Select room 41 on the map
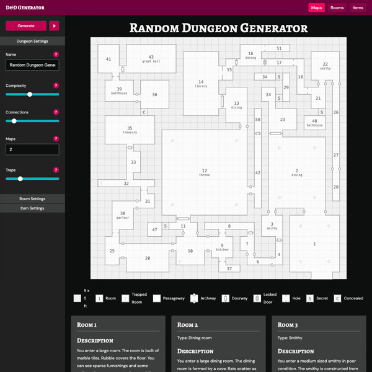Viewport: 372px width, 372px height. tap(108, 59)
